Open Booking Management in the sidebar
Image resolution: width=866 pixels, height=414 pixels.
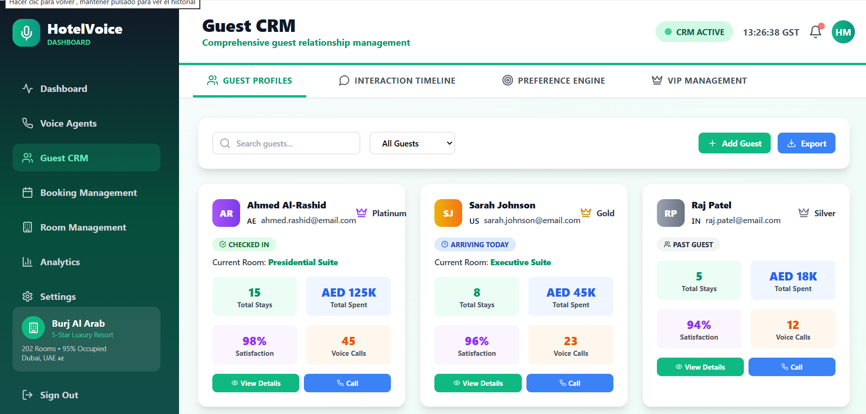pos(88,193)
